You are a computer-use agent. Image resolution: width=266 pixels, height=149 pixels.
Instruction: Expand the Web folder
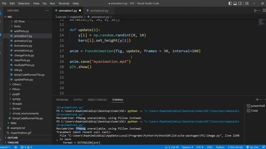click(x=13, y=123)
